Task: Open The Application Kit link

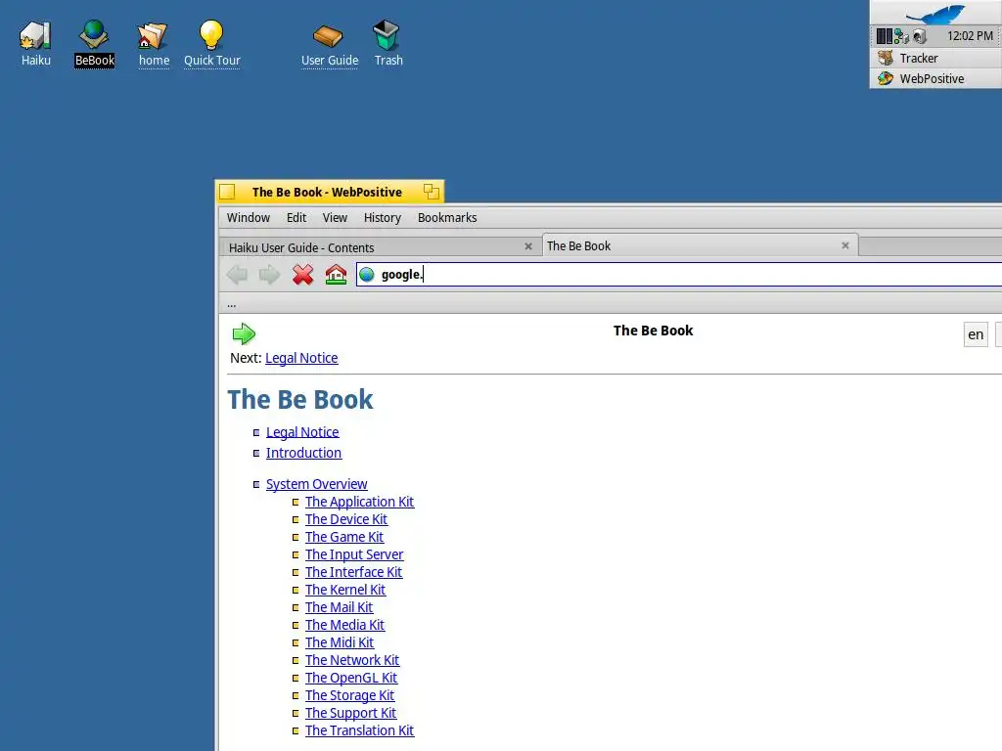Action: coord(359,502)
